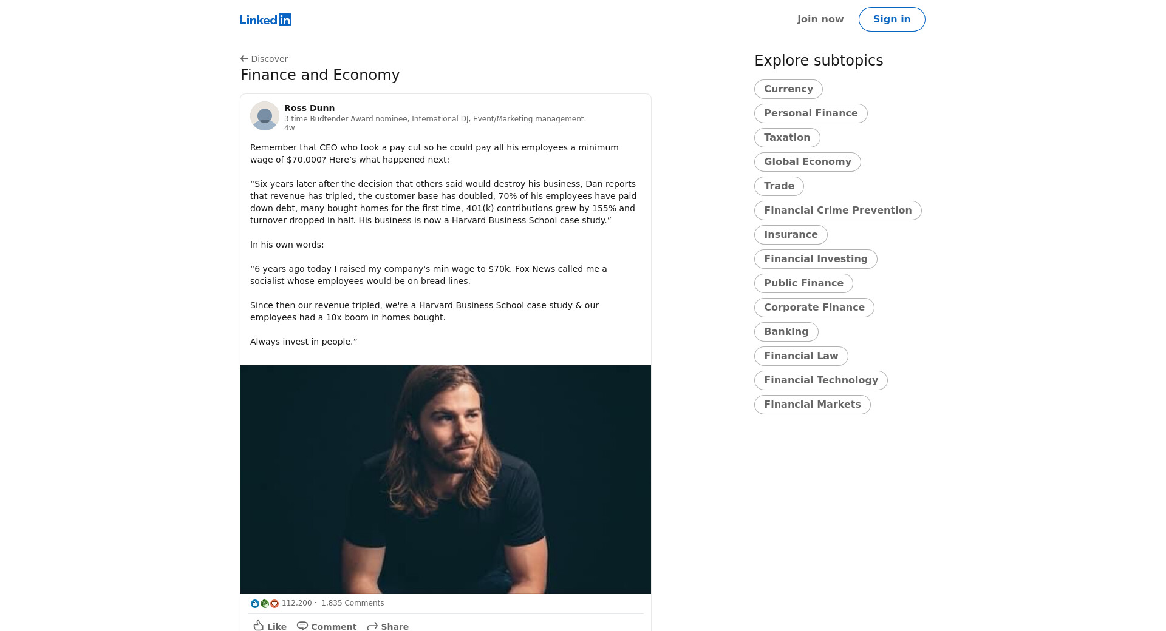The width and height of the screenshot is (1166, 631).
Task: Click the Like thumbs-up icon
Action: pos(259,626)
